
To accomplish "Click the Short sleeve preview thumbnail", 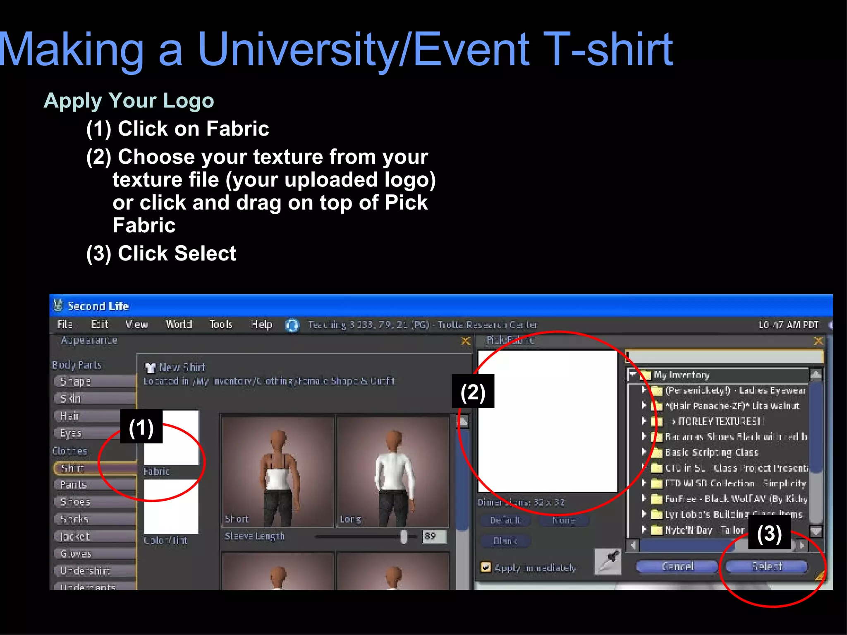I will (x=278, y=471).
